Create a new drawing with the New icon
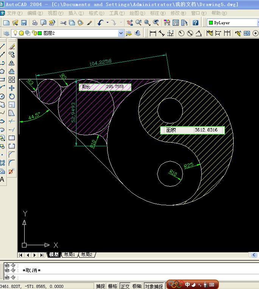Image resolution: width=259 pixels, height=289 pixels. pos(6,23)
